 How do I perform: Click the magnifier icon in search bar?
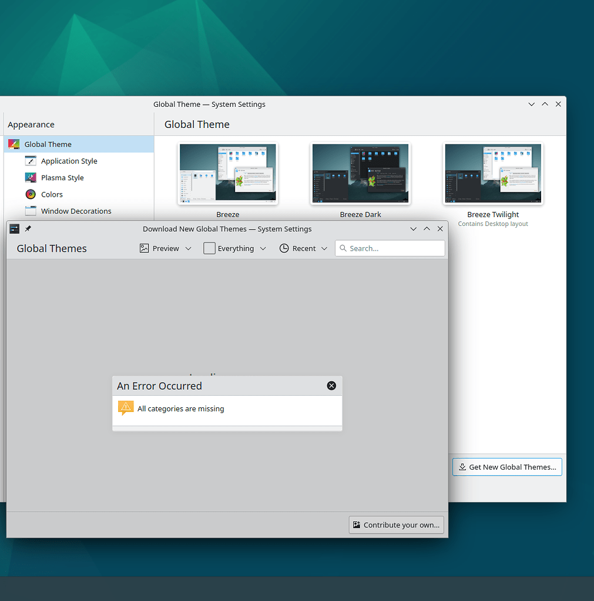tap(343, 248)
